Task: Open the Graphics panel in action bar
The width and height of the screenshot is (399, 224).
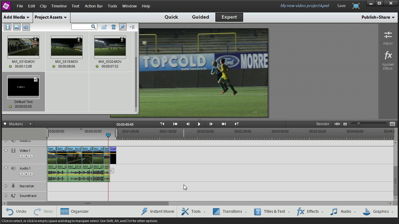Action: (x=378, y=211)
